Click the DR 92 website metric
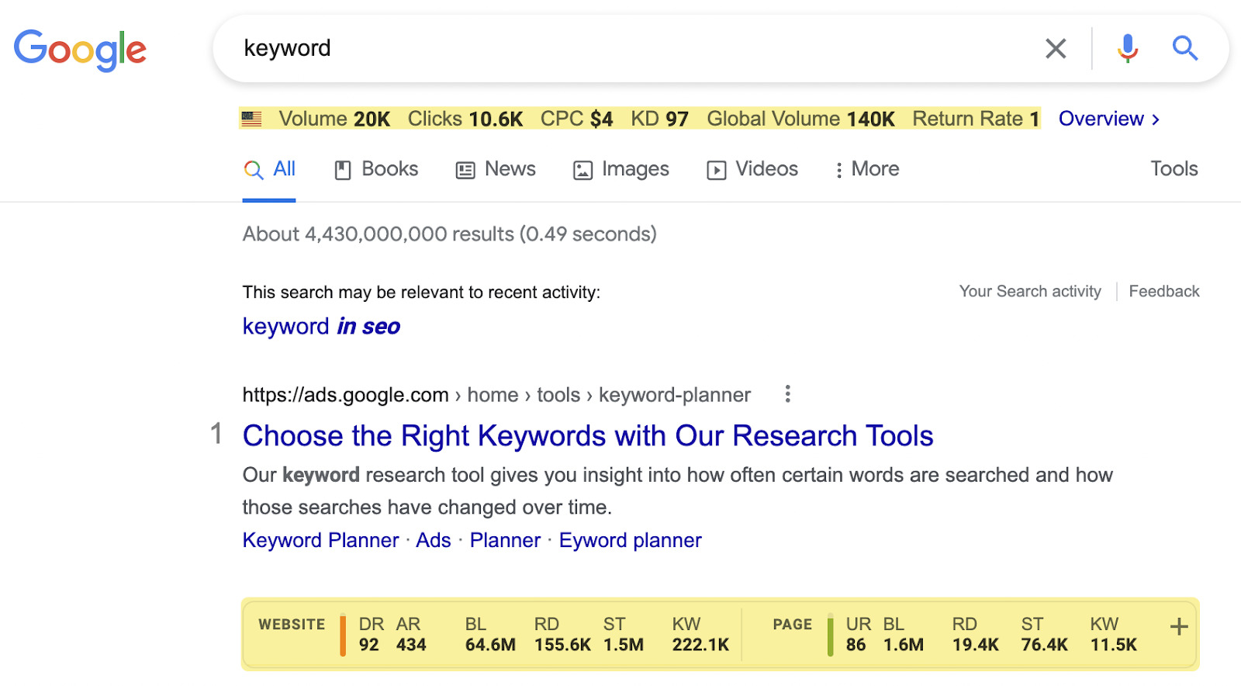The width and height of the screenshot is (1241, 686). (371, 634)
